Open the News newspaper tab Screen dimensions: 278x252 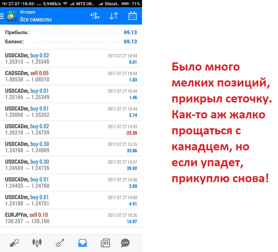(105, 243)
